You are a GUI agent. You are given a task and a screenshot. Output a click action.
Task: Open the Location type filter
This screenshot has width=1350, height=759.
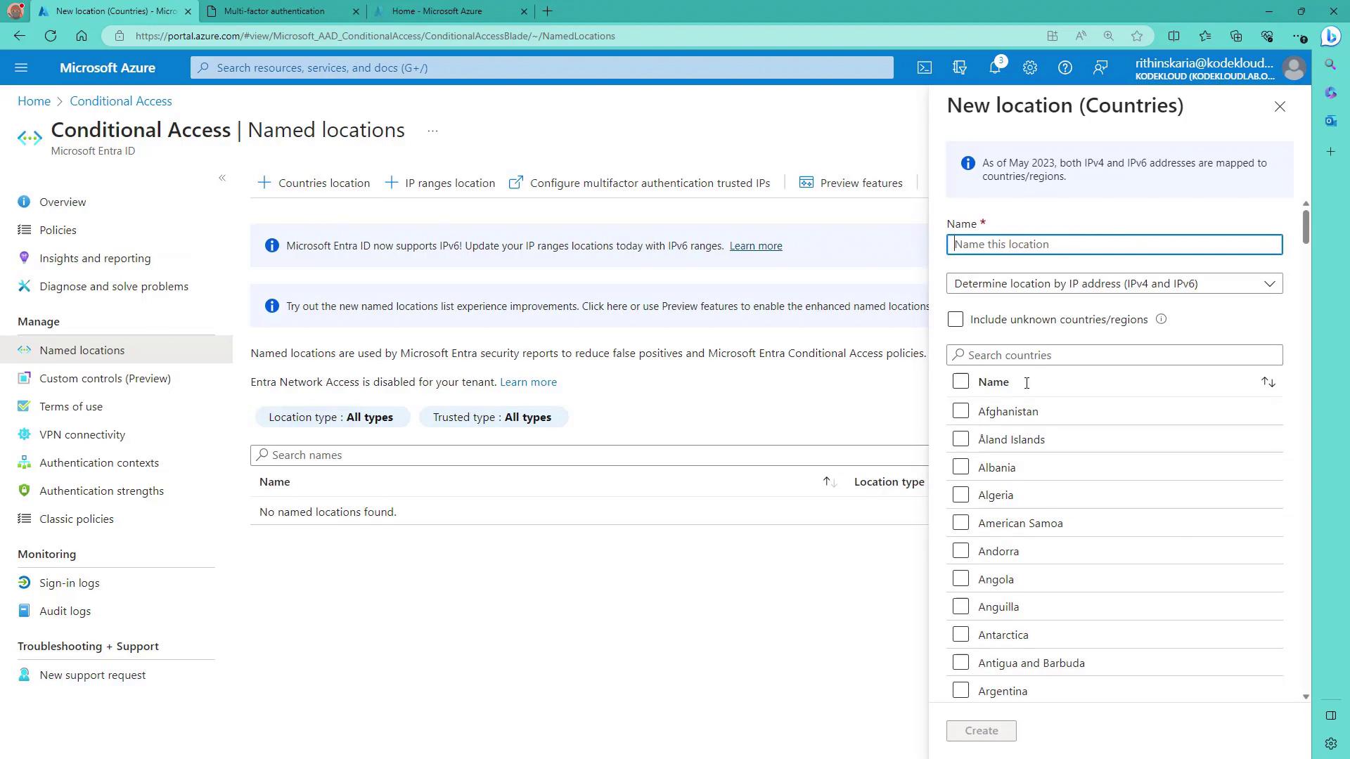pyautogui.click(x=331, y=417)
